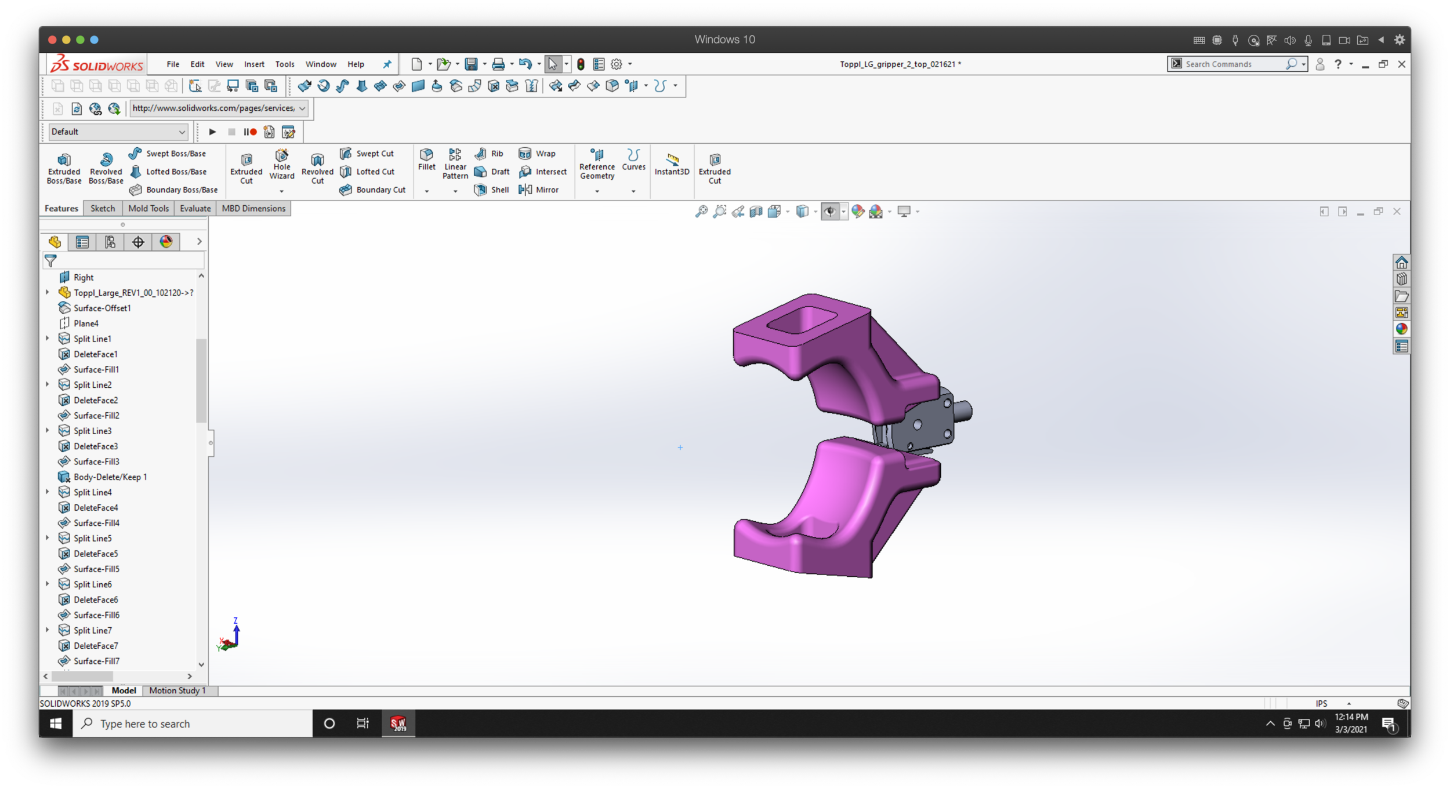Choose the Linear Pattern tool
The width and height of the screenshot is (1450, 789).
click(x=455, y=164)
